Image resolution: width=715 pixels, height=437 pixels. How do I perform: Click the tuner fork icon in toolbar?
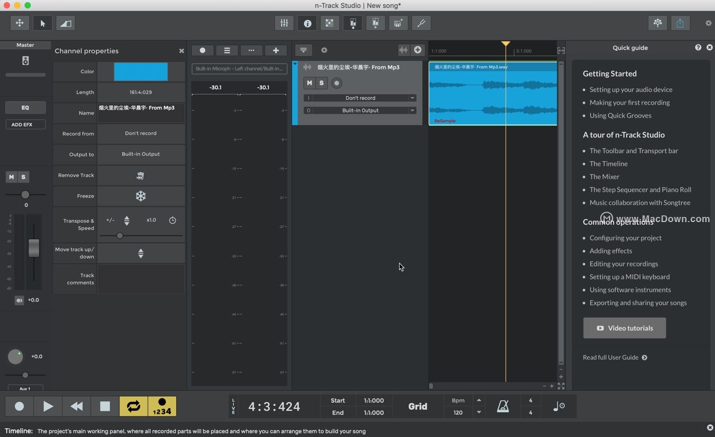pos(421,23)
